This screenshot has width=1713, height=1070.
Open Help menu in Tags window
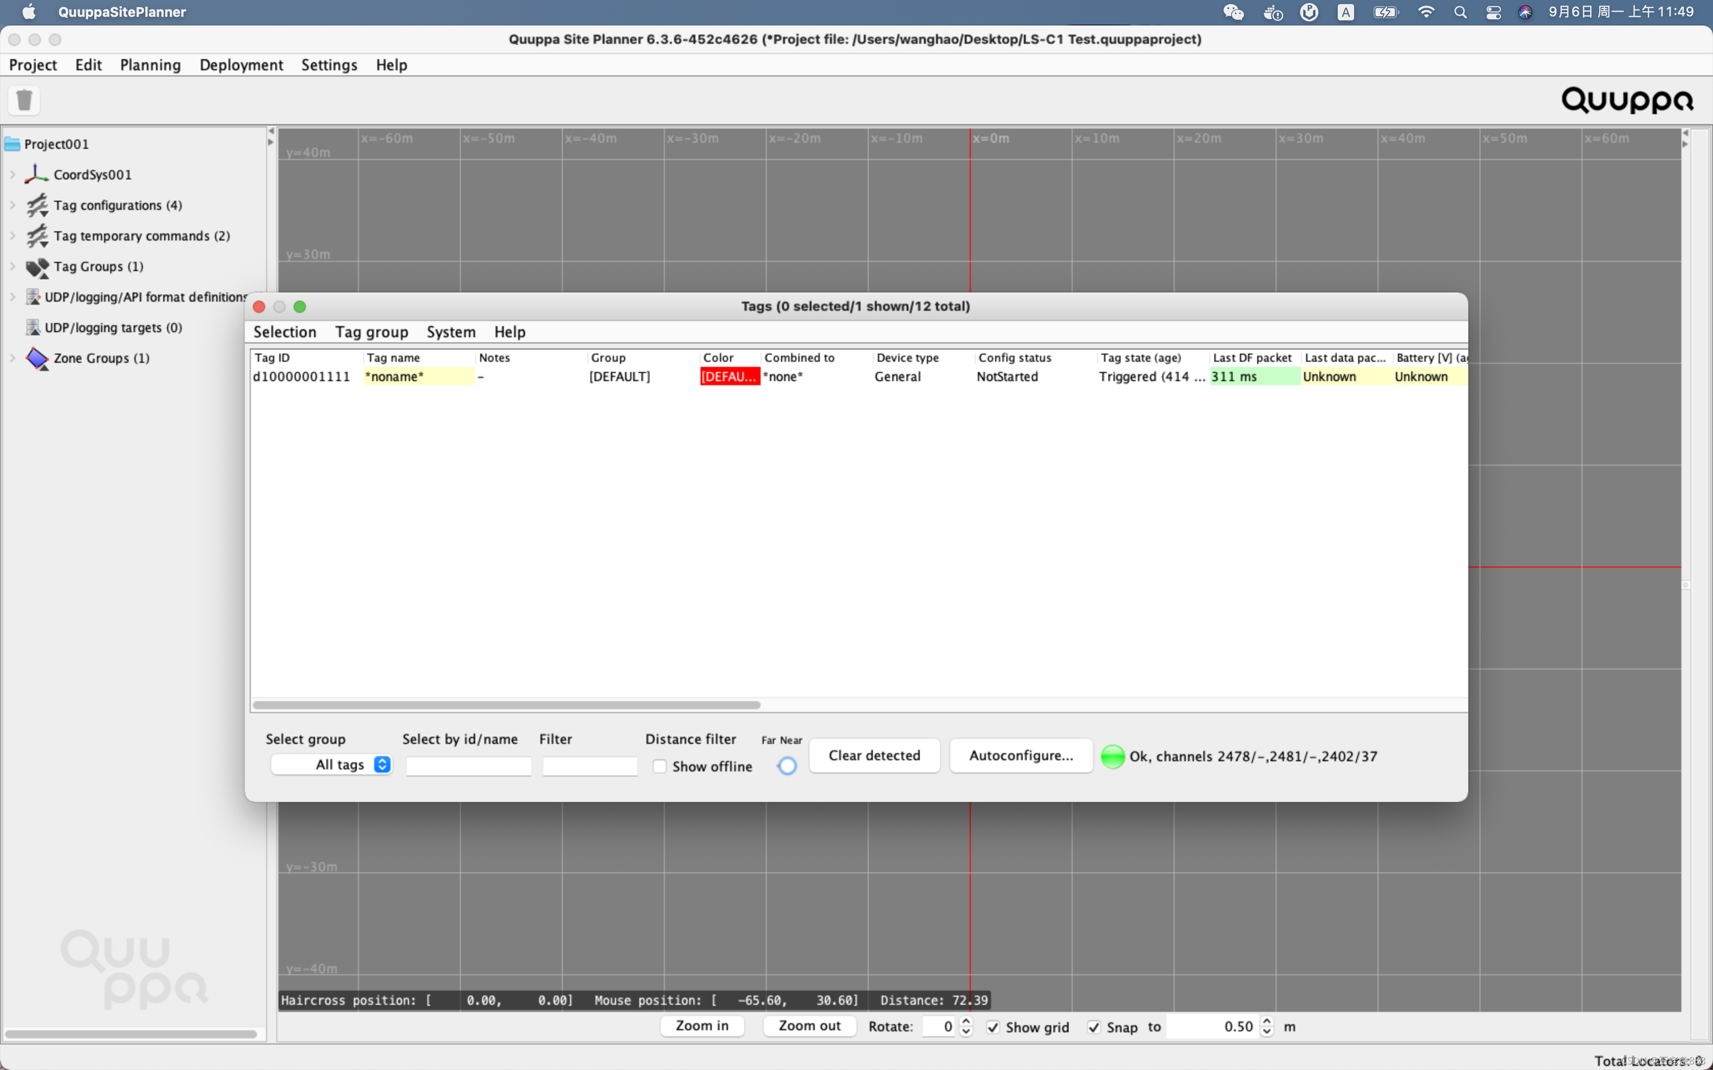[x=510, y=332]
